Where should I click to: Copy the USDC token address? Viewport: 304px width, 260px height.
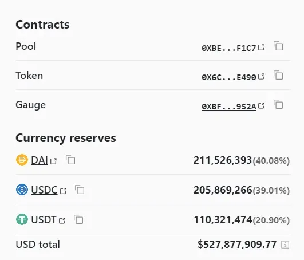[80, 190]
